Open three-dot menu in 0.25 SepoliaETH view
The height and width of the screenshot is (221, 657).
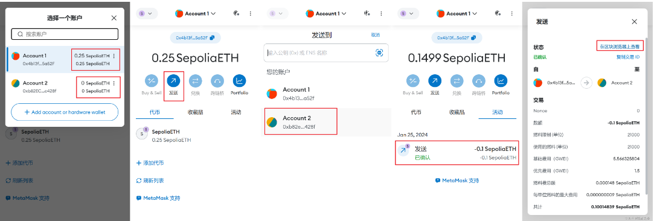[251, 13]
